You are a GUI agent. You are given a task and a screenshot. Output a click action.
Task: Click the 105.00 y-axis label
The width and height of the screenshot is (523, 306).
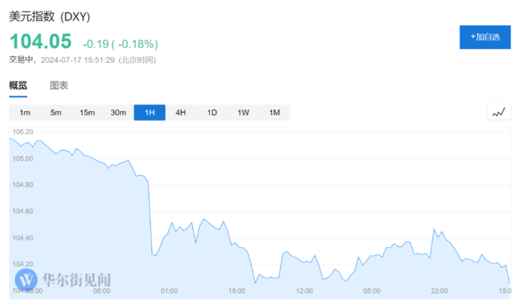click(x=23, y=158)
